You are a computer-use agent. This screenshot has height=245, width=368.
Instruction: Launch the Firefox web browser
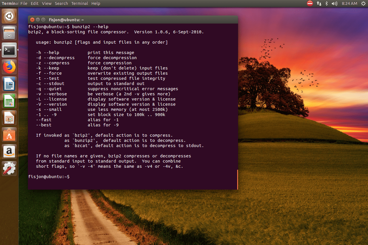9,67
